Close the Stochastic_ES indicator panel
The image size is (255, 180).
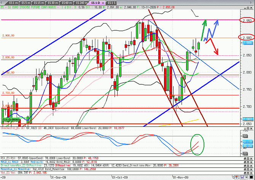[x=251, y=129]
